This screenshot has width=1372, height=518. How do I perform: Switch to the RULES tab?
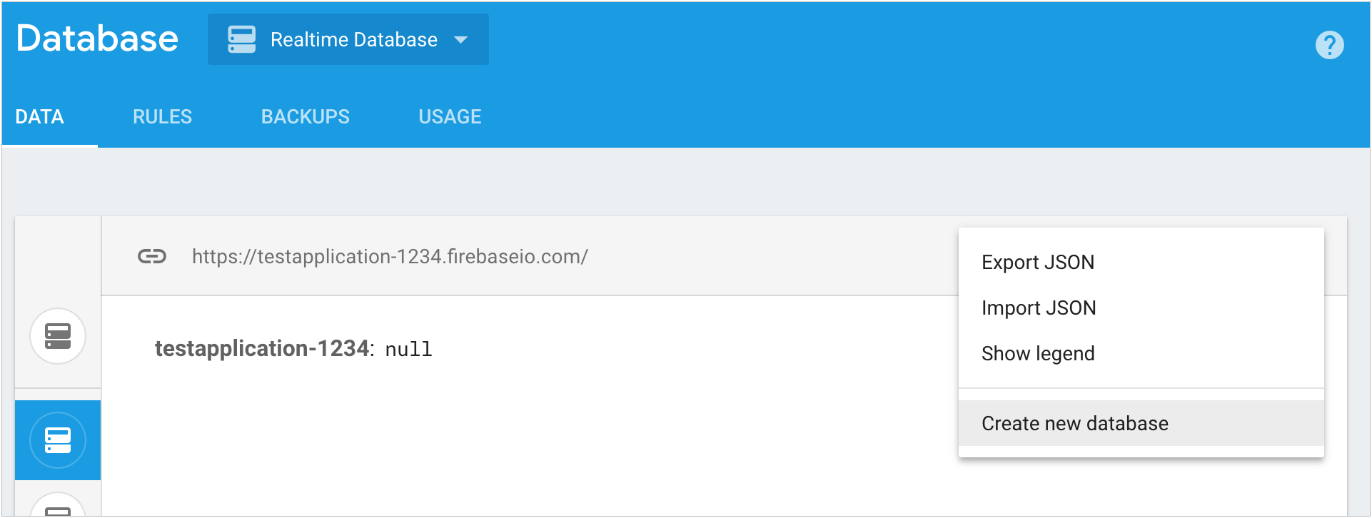tap(162, 116)
